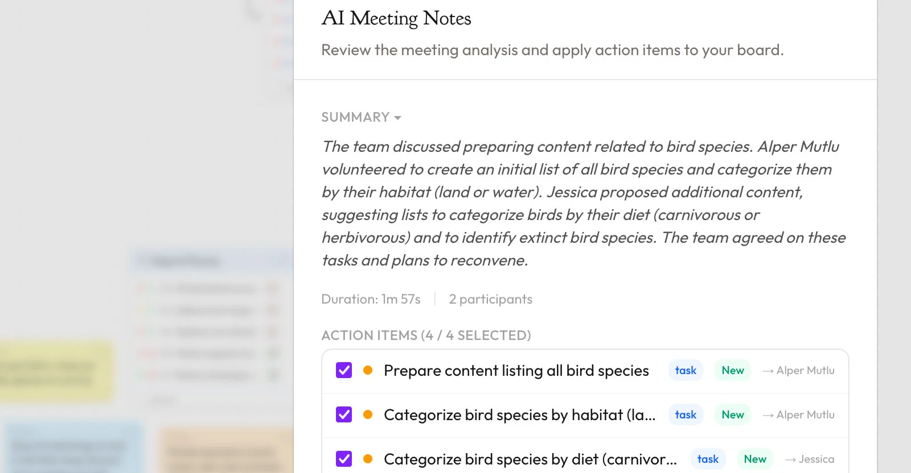Open the 'task' type tag on first action item
Screen dimensions: 911x473
tap(686, 371)
